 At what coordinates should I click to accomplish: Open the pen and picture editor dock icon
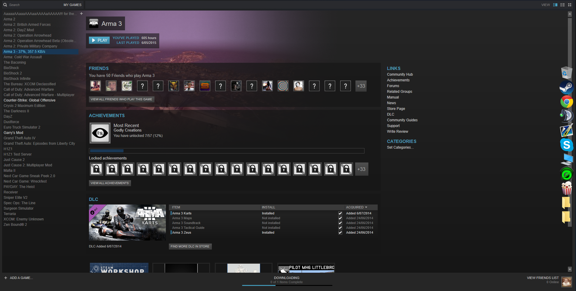pos(566,131)
